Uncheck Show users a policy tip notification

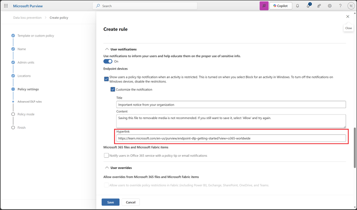coord(106,79)
